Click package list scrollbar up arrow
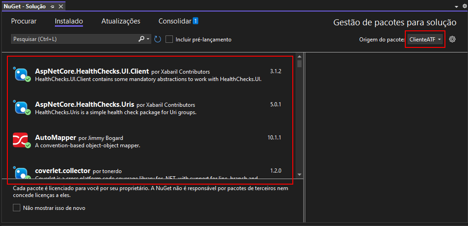 tap(300, 56)
